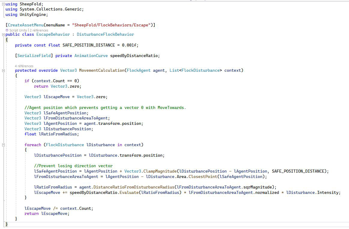The height and width of the screenshot is (229, 349).
Task: Collapse the MovementCalculation method block
Action: pos(3,71)
